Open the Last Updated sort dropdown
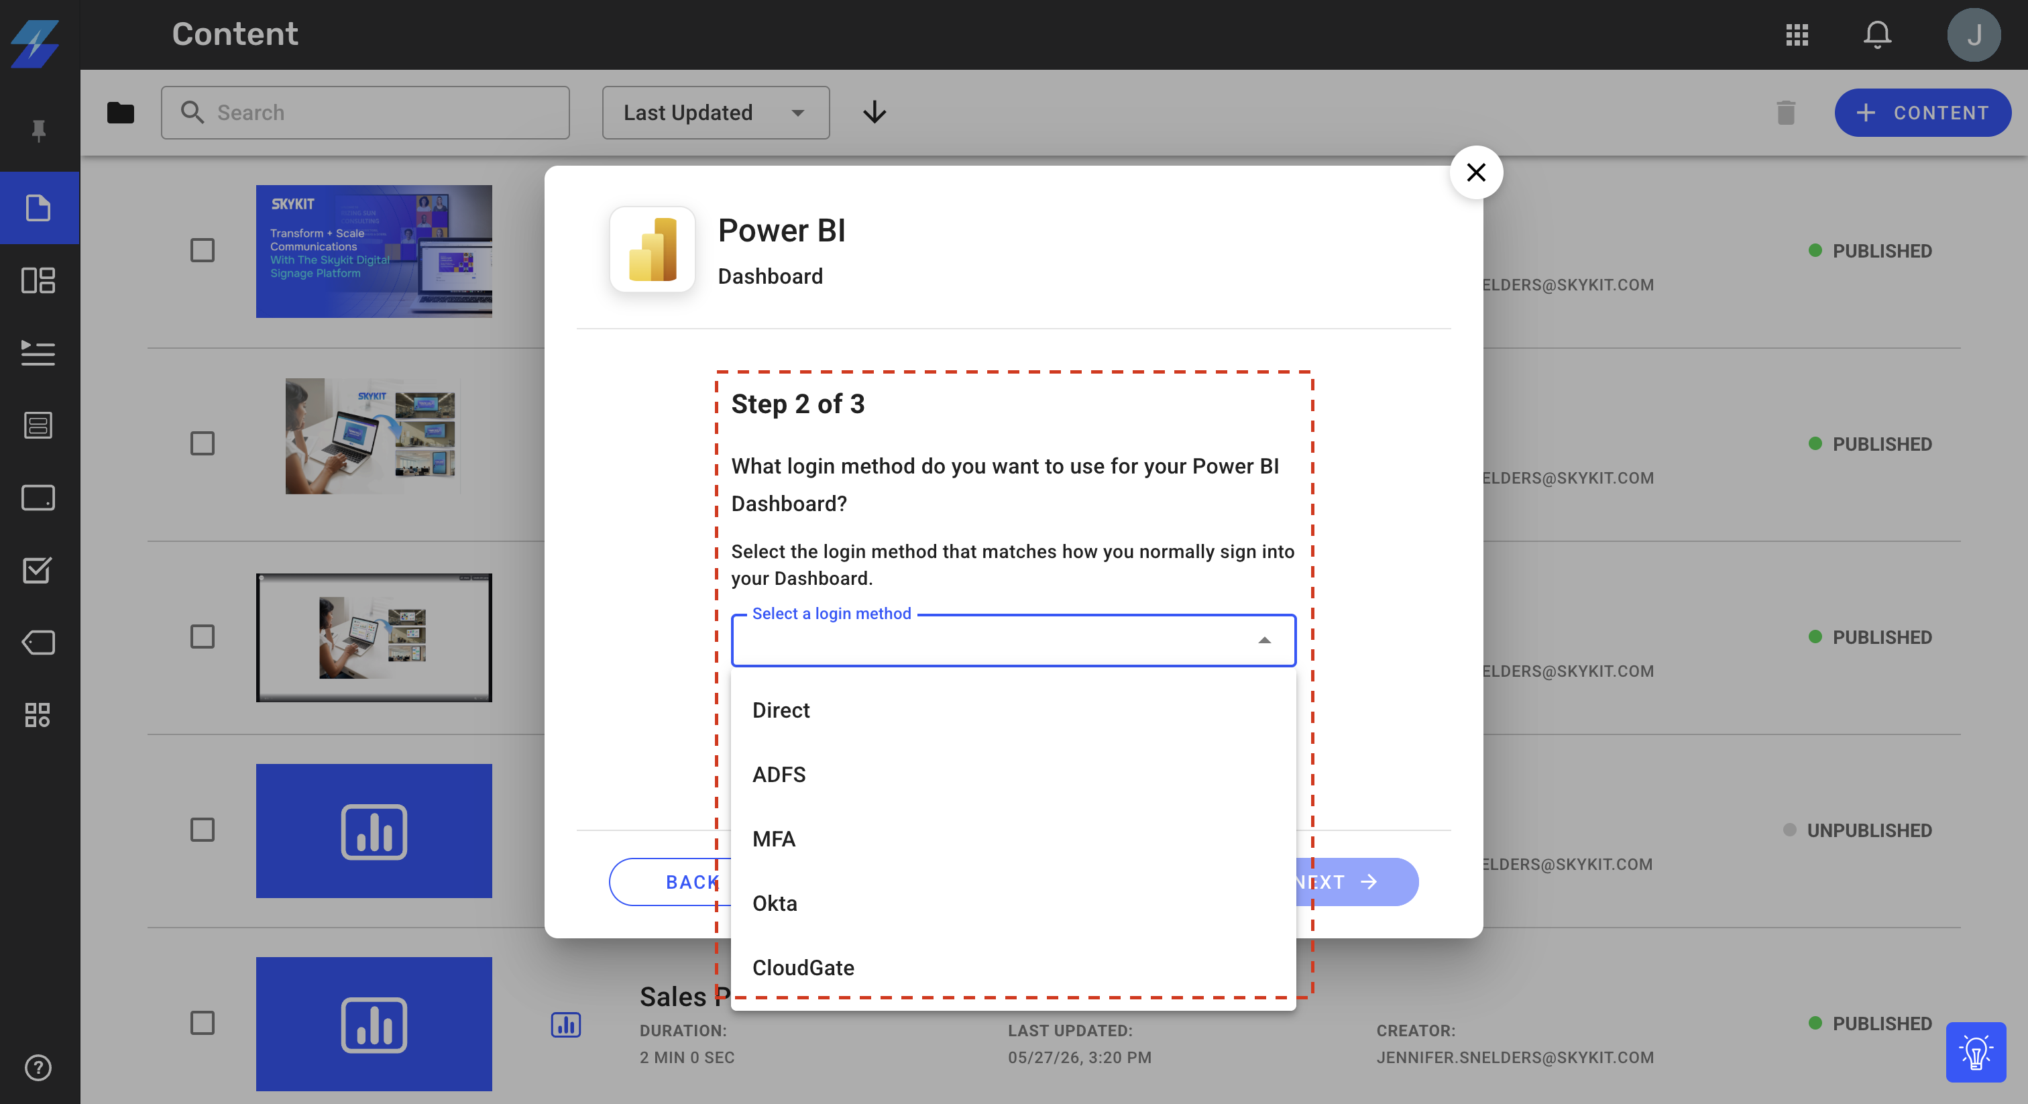The height and width of the screenshot is (1104, 2028). (716, 113)
